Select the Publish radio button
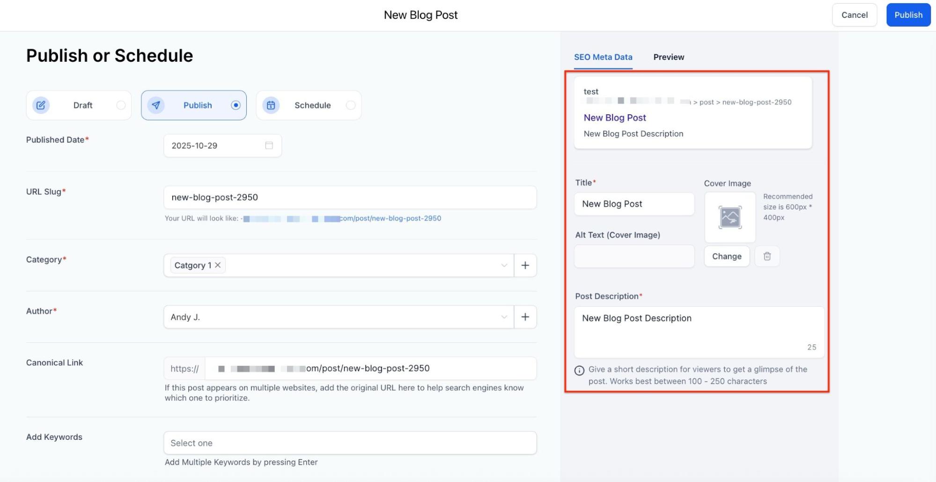Image resolution: width=936 pixels, height=482 pixels. click(236, 105)
